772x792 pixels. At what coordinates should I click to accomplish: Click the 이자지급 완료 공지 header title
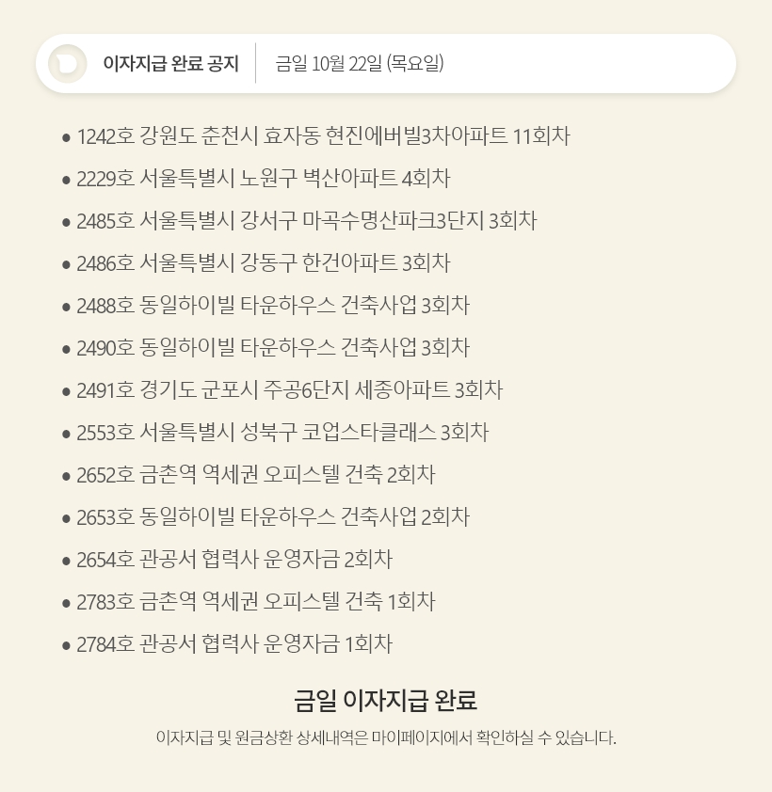170,64
